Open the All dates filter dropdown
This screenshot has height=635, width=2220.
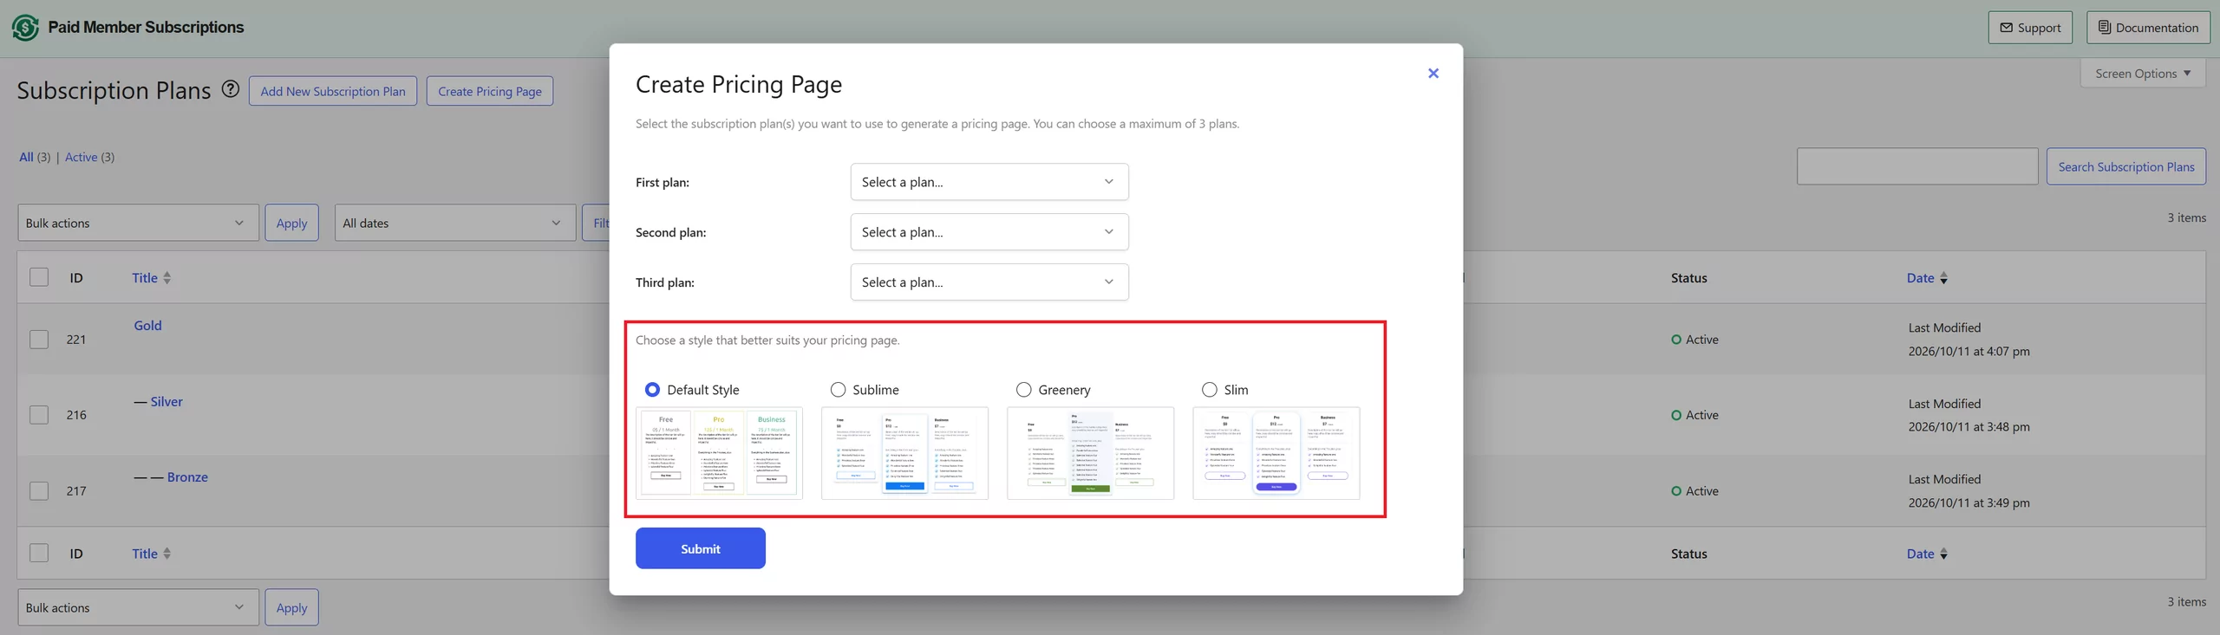click(455, 223)
